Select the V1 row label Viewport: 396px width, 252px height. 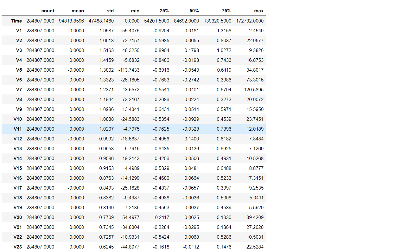pos(19,31)
